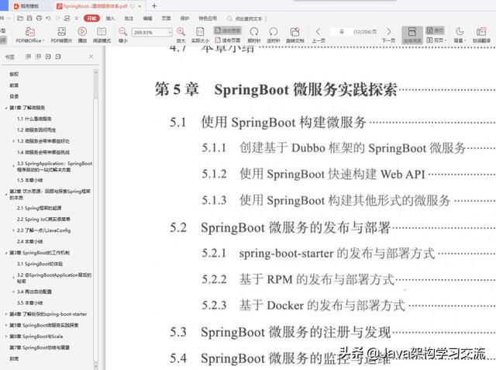
Task: Jump to bookmark 2.2 Spring IoC
Action: (x=43, y=219)
